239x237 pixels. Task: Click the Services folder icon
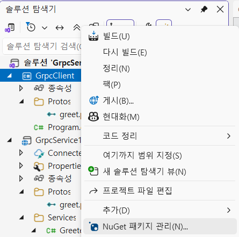[39, 218]
